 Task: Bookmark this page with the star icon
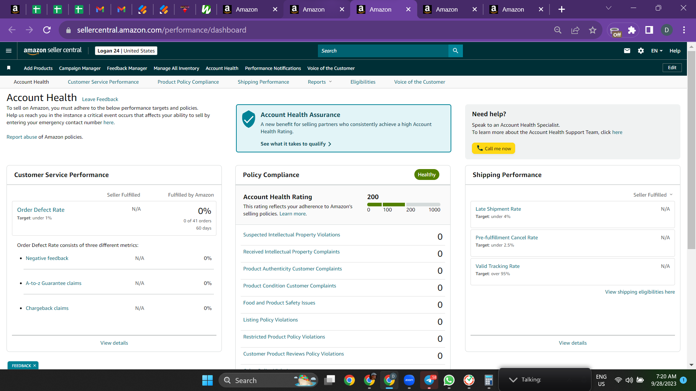[x=593, y=30]
